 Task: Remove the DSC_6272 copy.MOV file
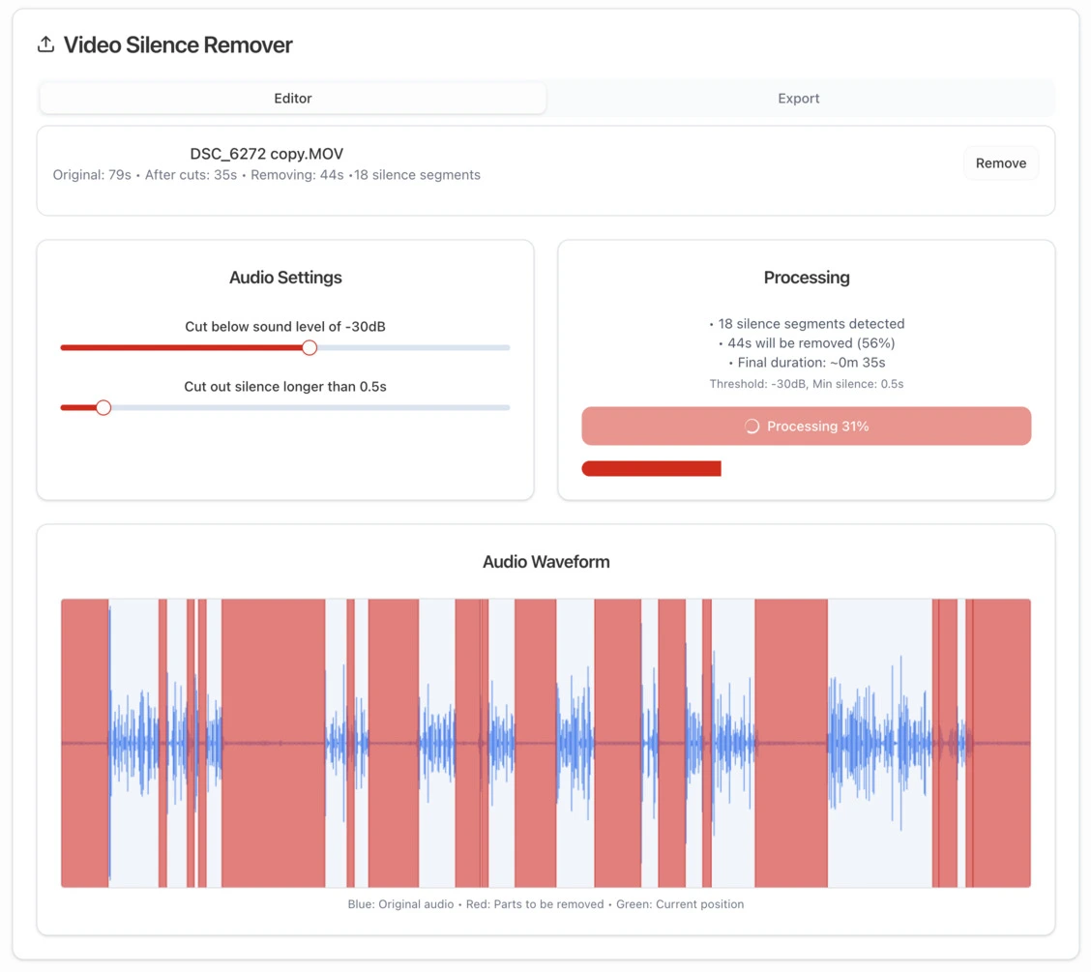click(x=1000, y=163)
